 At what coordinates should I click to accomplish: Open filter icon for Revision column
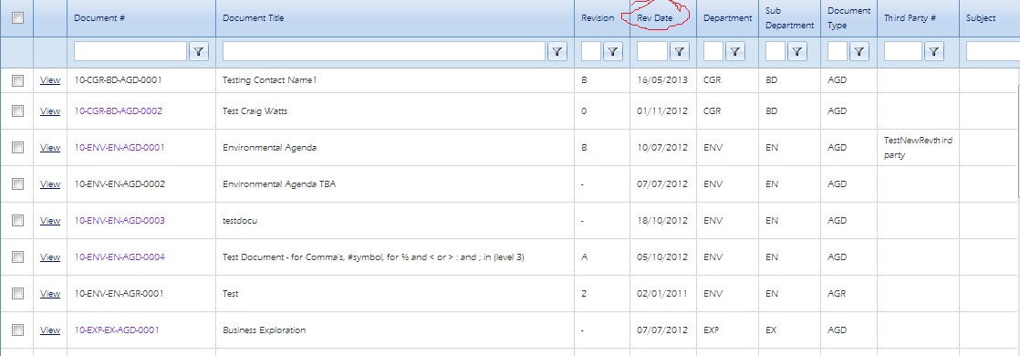(613, 51)
